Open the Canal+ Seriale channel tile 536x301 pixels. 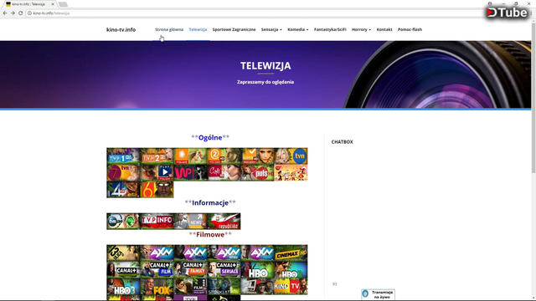coord(224,269)
